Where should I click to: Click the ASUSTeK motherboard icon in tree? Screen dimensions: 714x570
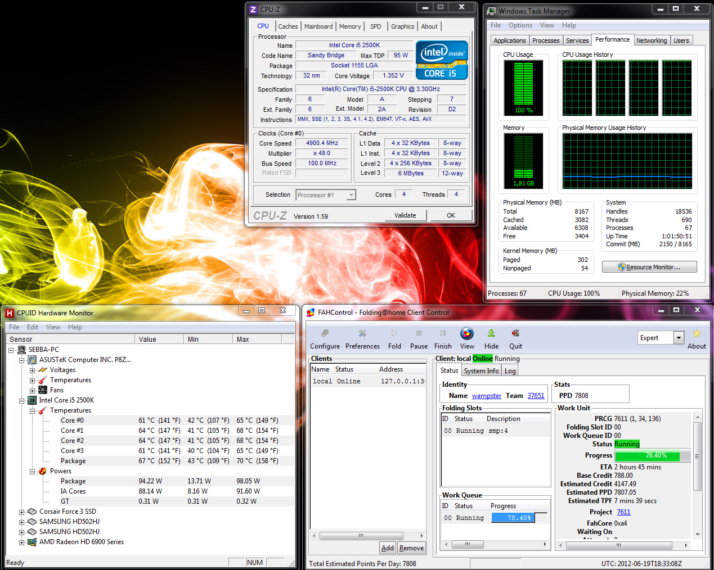click(32, 360)
